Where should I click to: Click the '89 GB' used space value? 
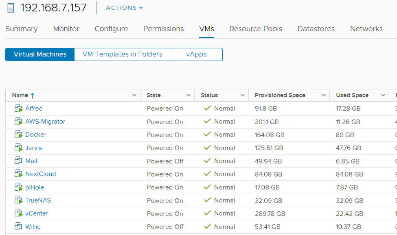345,135
